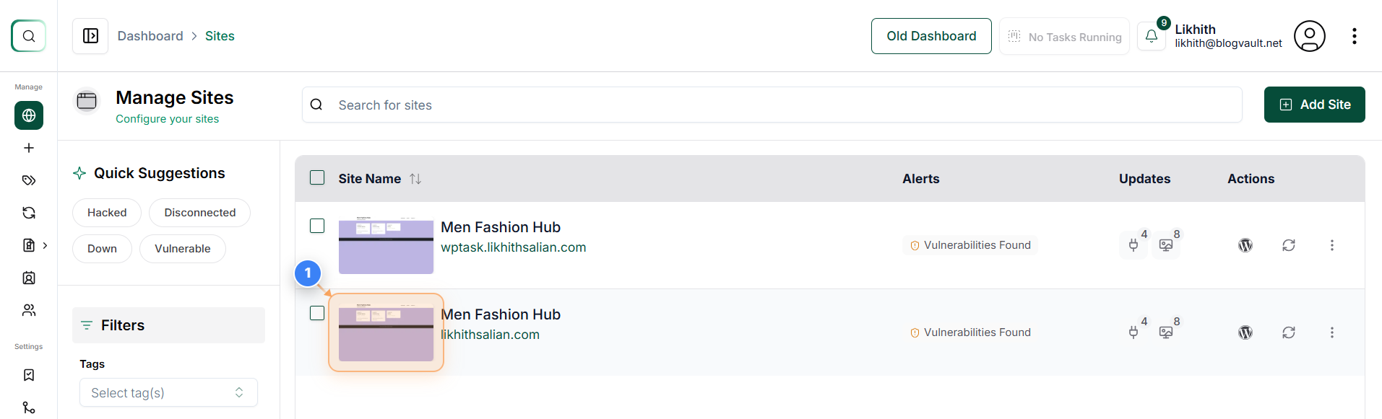Apply the Disconnected quick suggestion
Viewport: 1382px width, 419px height.
(x=199, y=213)
